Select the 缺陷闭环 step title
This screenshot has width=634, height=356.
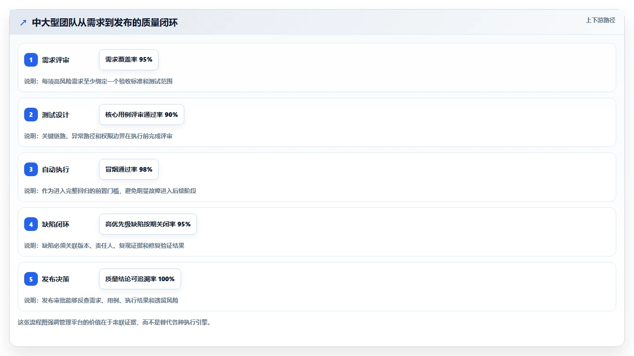(56, 224)
